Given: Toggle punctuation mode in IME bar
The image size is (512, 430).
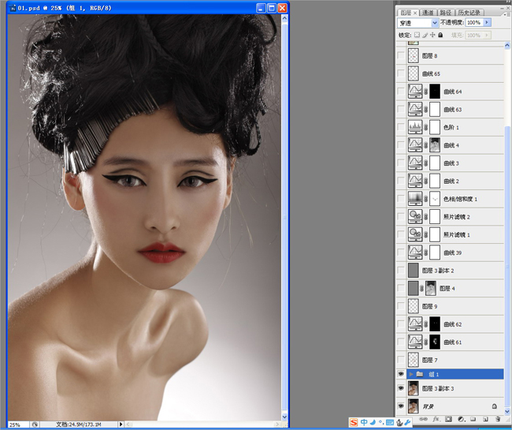Looking at the screenshot, I should tap(381, 422).
